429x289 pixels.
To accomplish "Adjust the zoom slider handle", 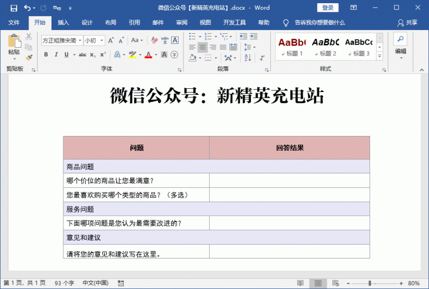I will [369, 284].
